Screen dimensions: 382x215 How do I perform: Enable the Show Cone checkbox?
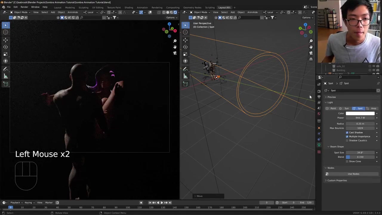pos(347,162)
